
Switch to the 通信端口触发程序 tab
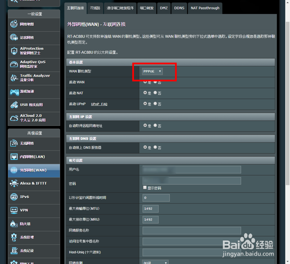[120, 8]
